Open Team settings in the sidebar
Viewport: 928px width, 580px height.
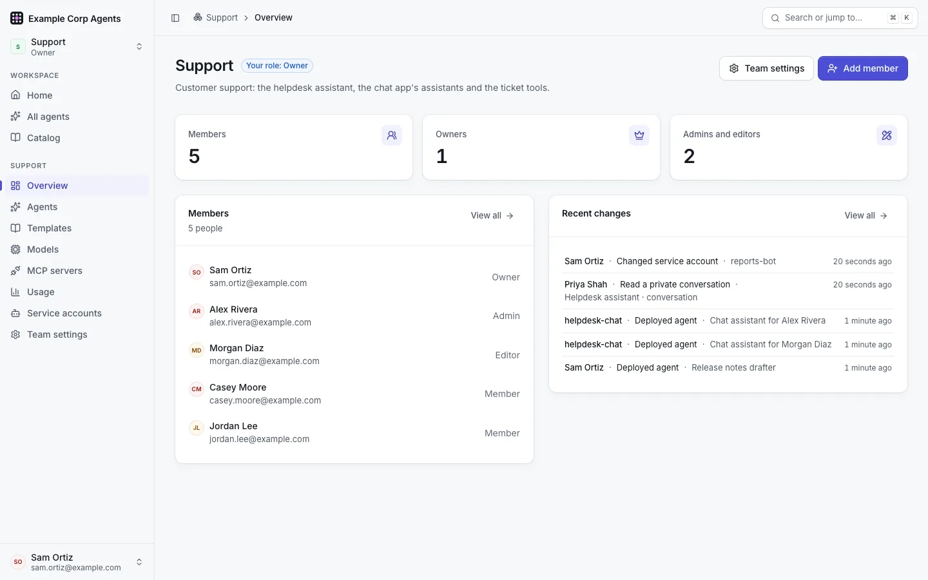click(77, 334)
